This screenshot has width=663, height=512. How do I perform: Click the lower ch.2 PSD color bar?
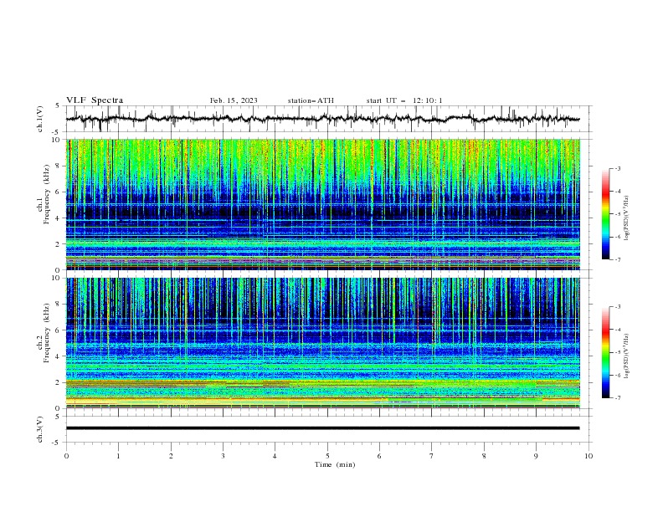(606, 352)
